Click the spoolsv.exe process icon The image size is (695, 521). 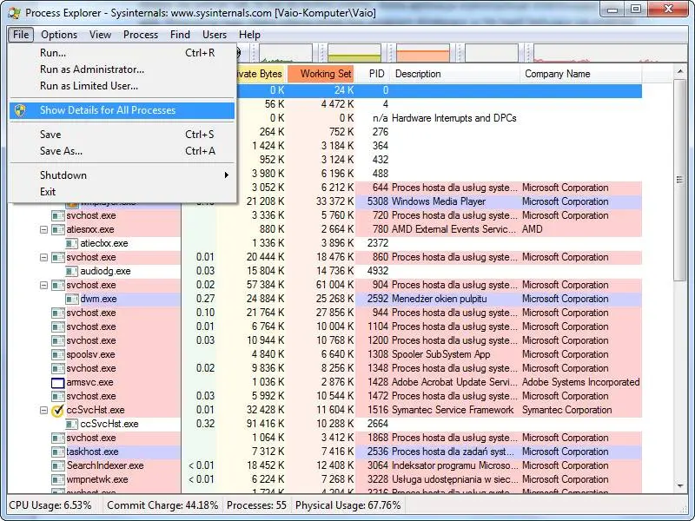point(58,354)
